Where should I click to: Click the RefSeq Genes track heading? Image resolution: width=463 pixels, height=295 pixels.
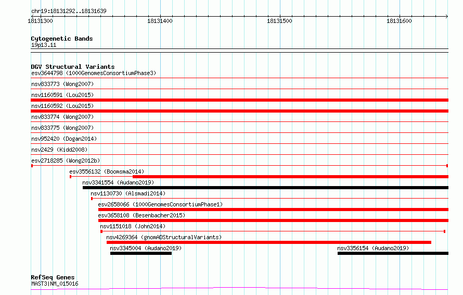[x=53, y=277]
